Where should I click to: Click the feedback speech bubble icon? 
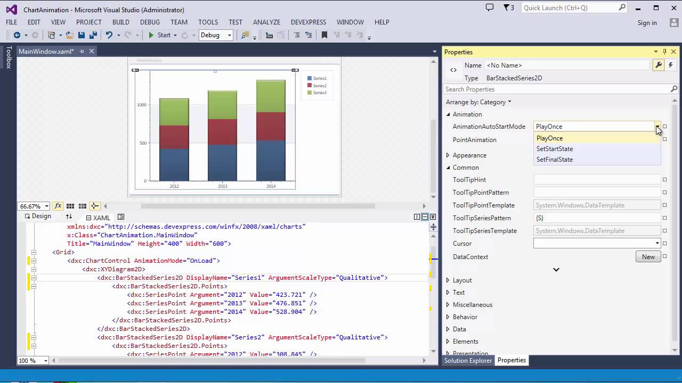tap(490, 7)
